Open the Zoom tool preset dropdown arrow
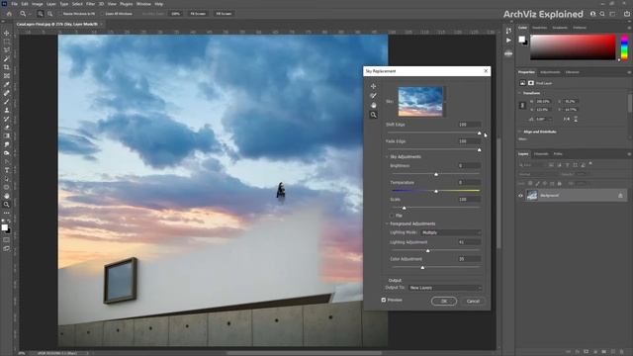The image size is (633, 356). (30, 14)
